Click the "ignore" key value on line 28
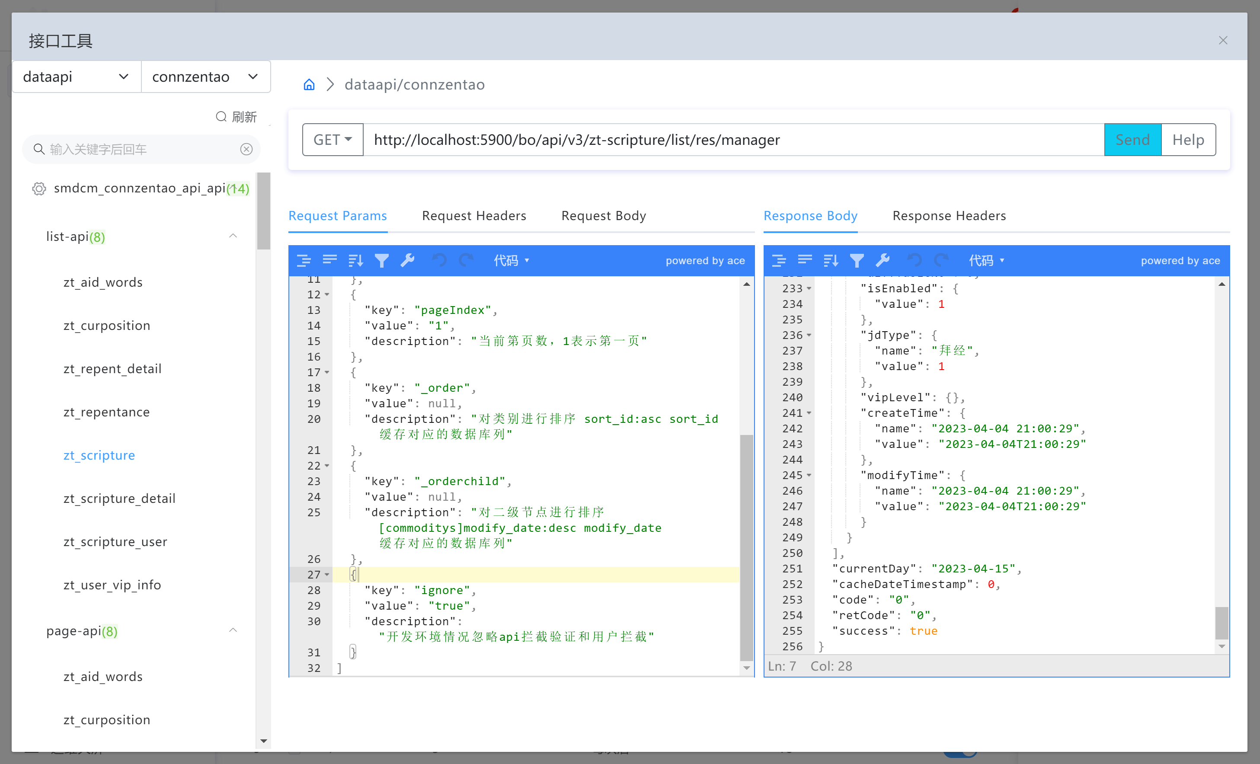Screen dimensions: 1260x764 [442, 590]
